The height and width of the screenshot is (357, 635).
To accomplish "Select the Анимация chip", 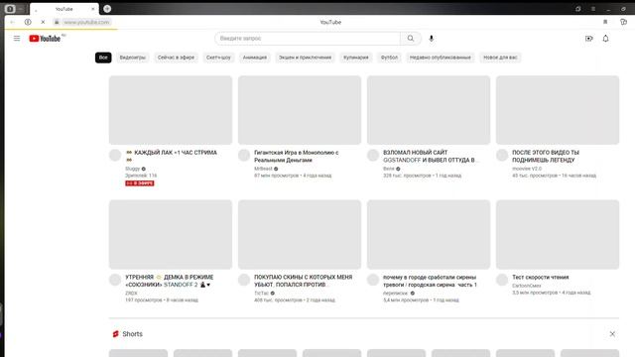I will 255,58.
